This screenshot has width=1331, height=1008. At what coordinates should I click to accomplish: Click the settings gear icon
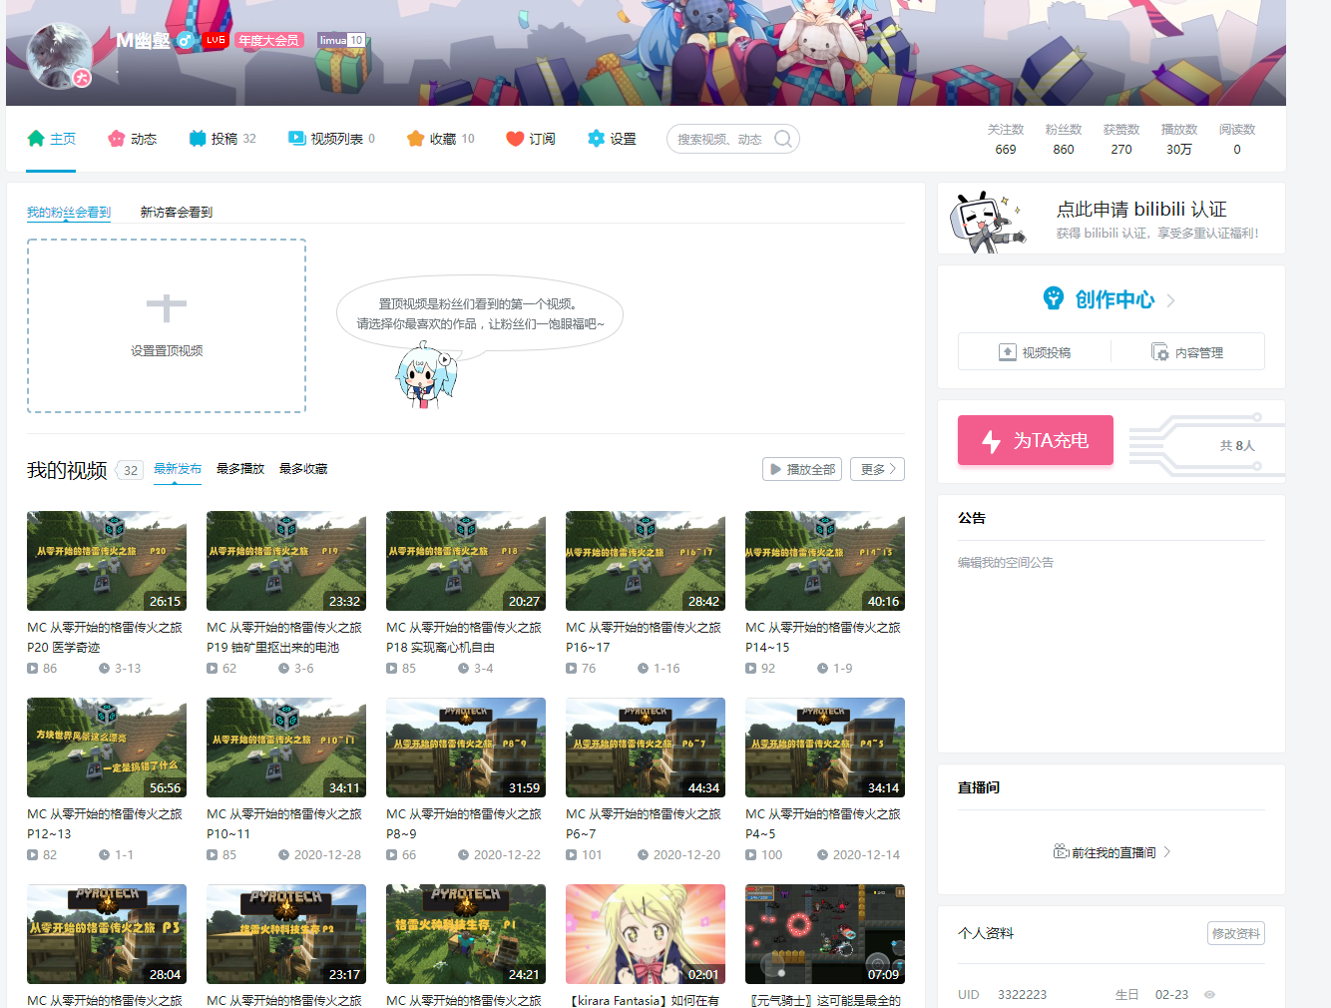coord(596,139)
